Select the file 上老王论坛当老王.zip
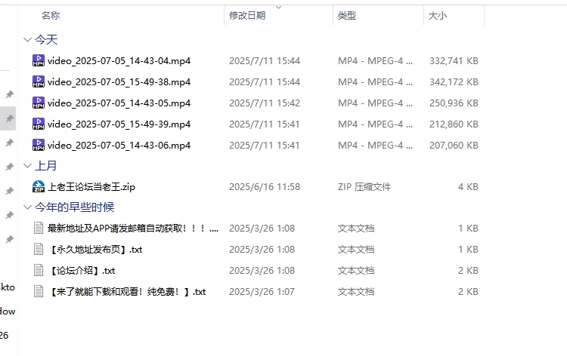The image size is (567, 356). click(91, 187)
